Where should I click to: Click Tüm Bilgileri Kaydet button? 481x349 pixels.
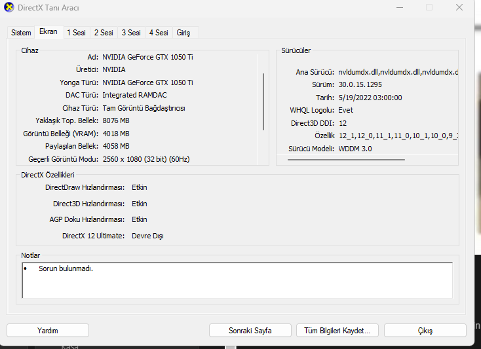point(337,331)
